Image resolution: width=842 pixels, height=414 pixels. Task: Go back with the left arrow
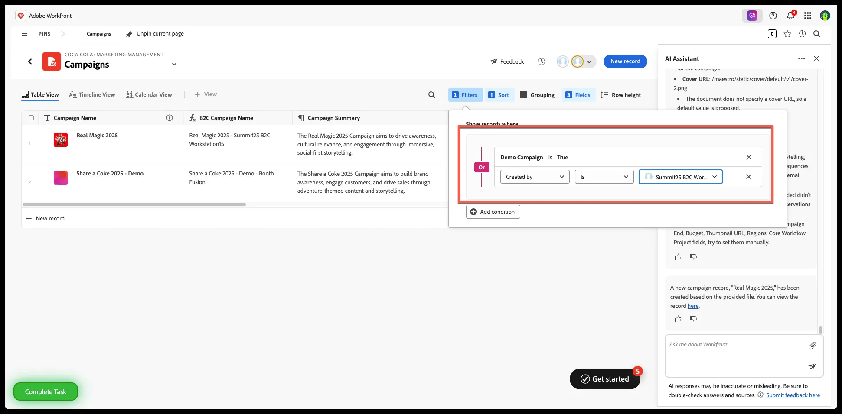pos(30,61)
